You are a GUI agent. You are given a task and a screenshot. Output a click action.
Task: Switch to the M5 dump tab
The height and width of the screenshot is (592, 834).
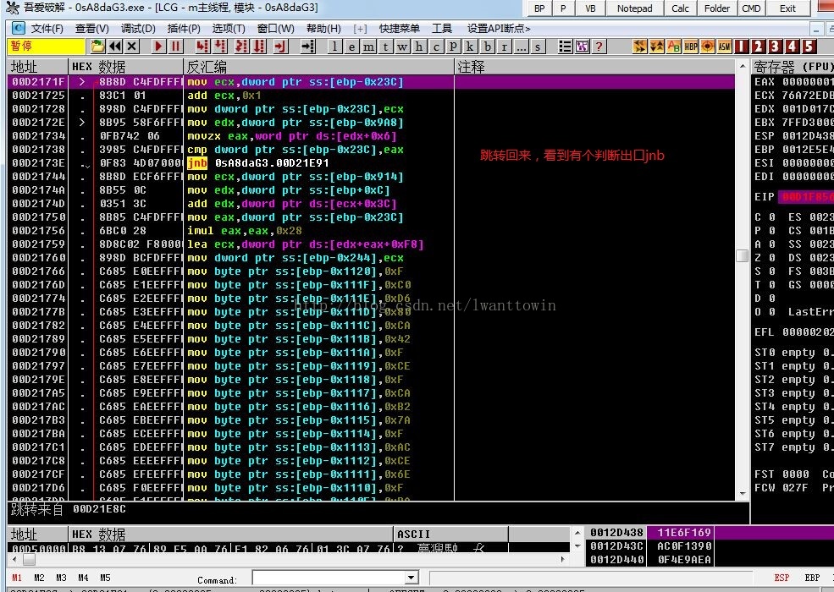coord(105,578)
